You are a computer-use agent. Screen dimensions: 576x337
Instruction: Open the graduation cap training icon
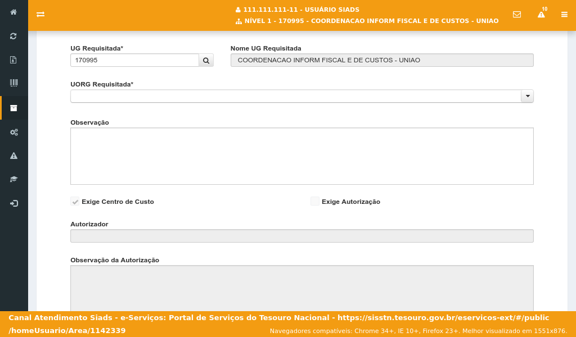tap(13, 179)
